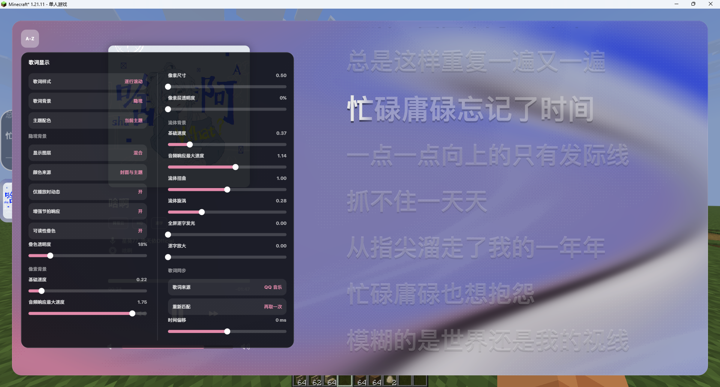Click lyric line 忙碌庸碌也想抱怨
Screen dimensions: 720x387
coord(441,294)
